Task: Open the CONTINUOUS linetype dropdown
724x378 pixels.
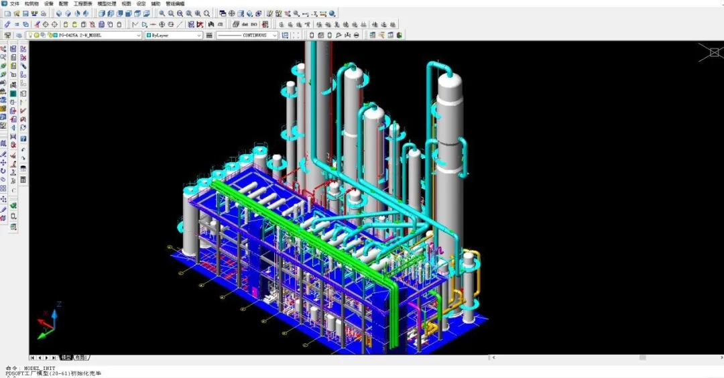Action: point(275,36)
